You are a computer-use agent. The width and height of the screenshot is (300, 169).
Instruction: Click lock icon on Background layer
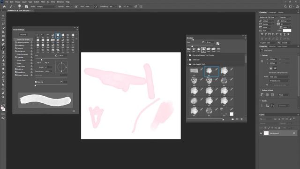click(x=294, y=133)
